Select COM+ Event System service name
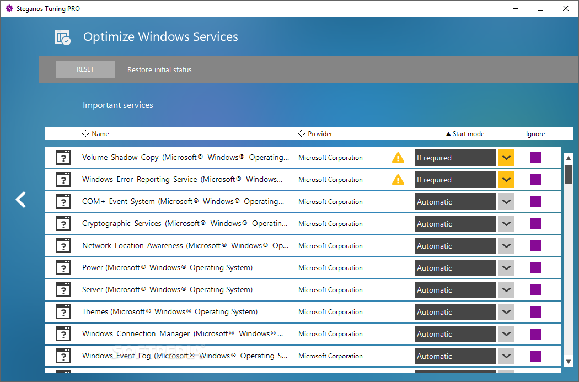 coord(183,202)
